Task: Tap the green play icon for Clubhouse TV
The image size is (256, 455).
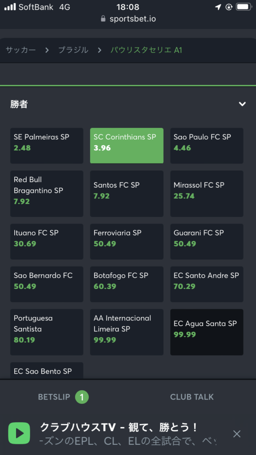Action: pyautogui.click(x=19, y=433)
